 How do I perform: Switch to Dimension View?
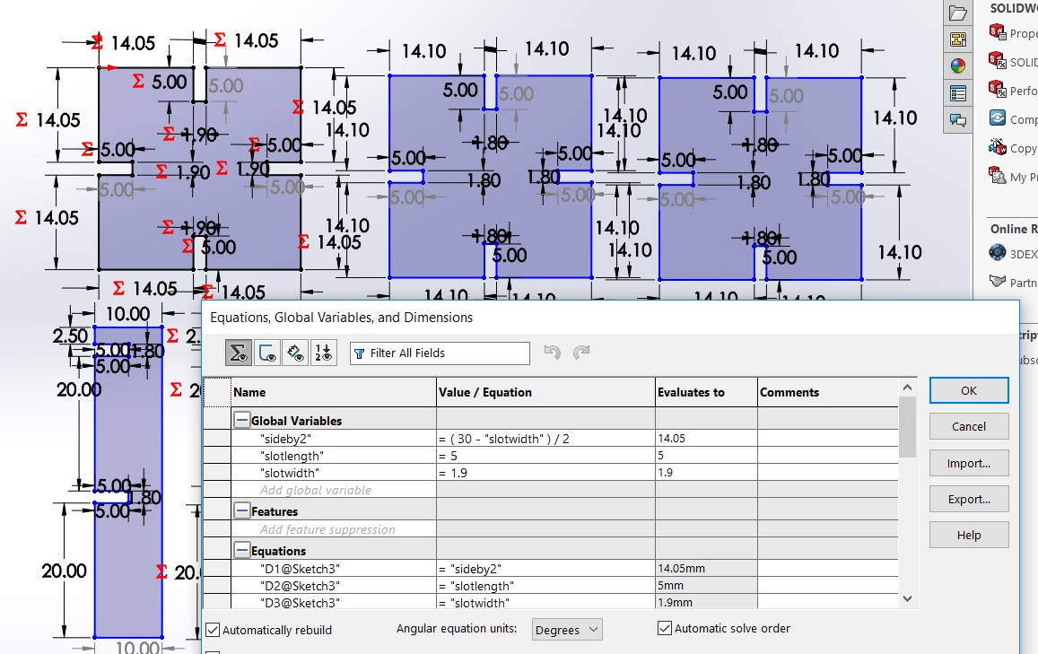(x=295, y=353)
